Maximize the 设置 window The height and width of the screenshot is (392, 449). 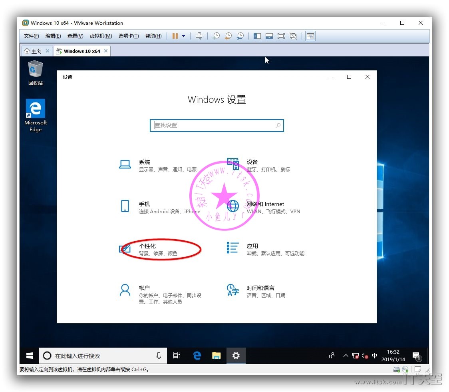tap(349, 77)
